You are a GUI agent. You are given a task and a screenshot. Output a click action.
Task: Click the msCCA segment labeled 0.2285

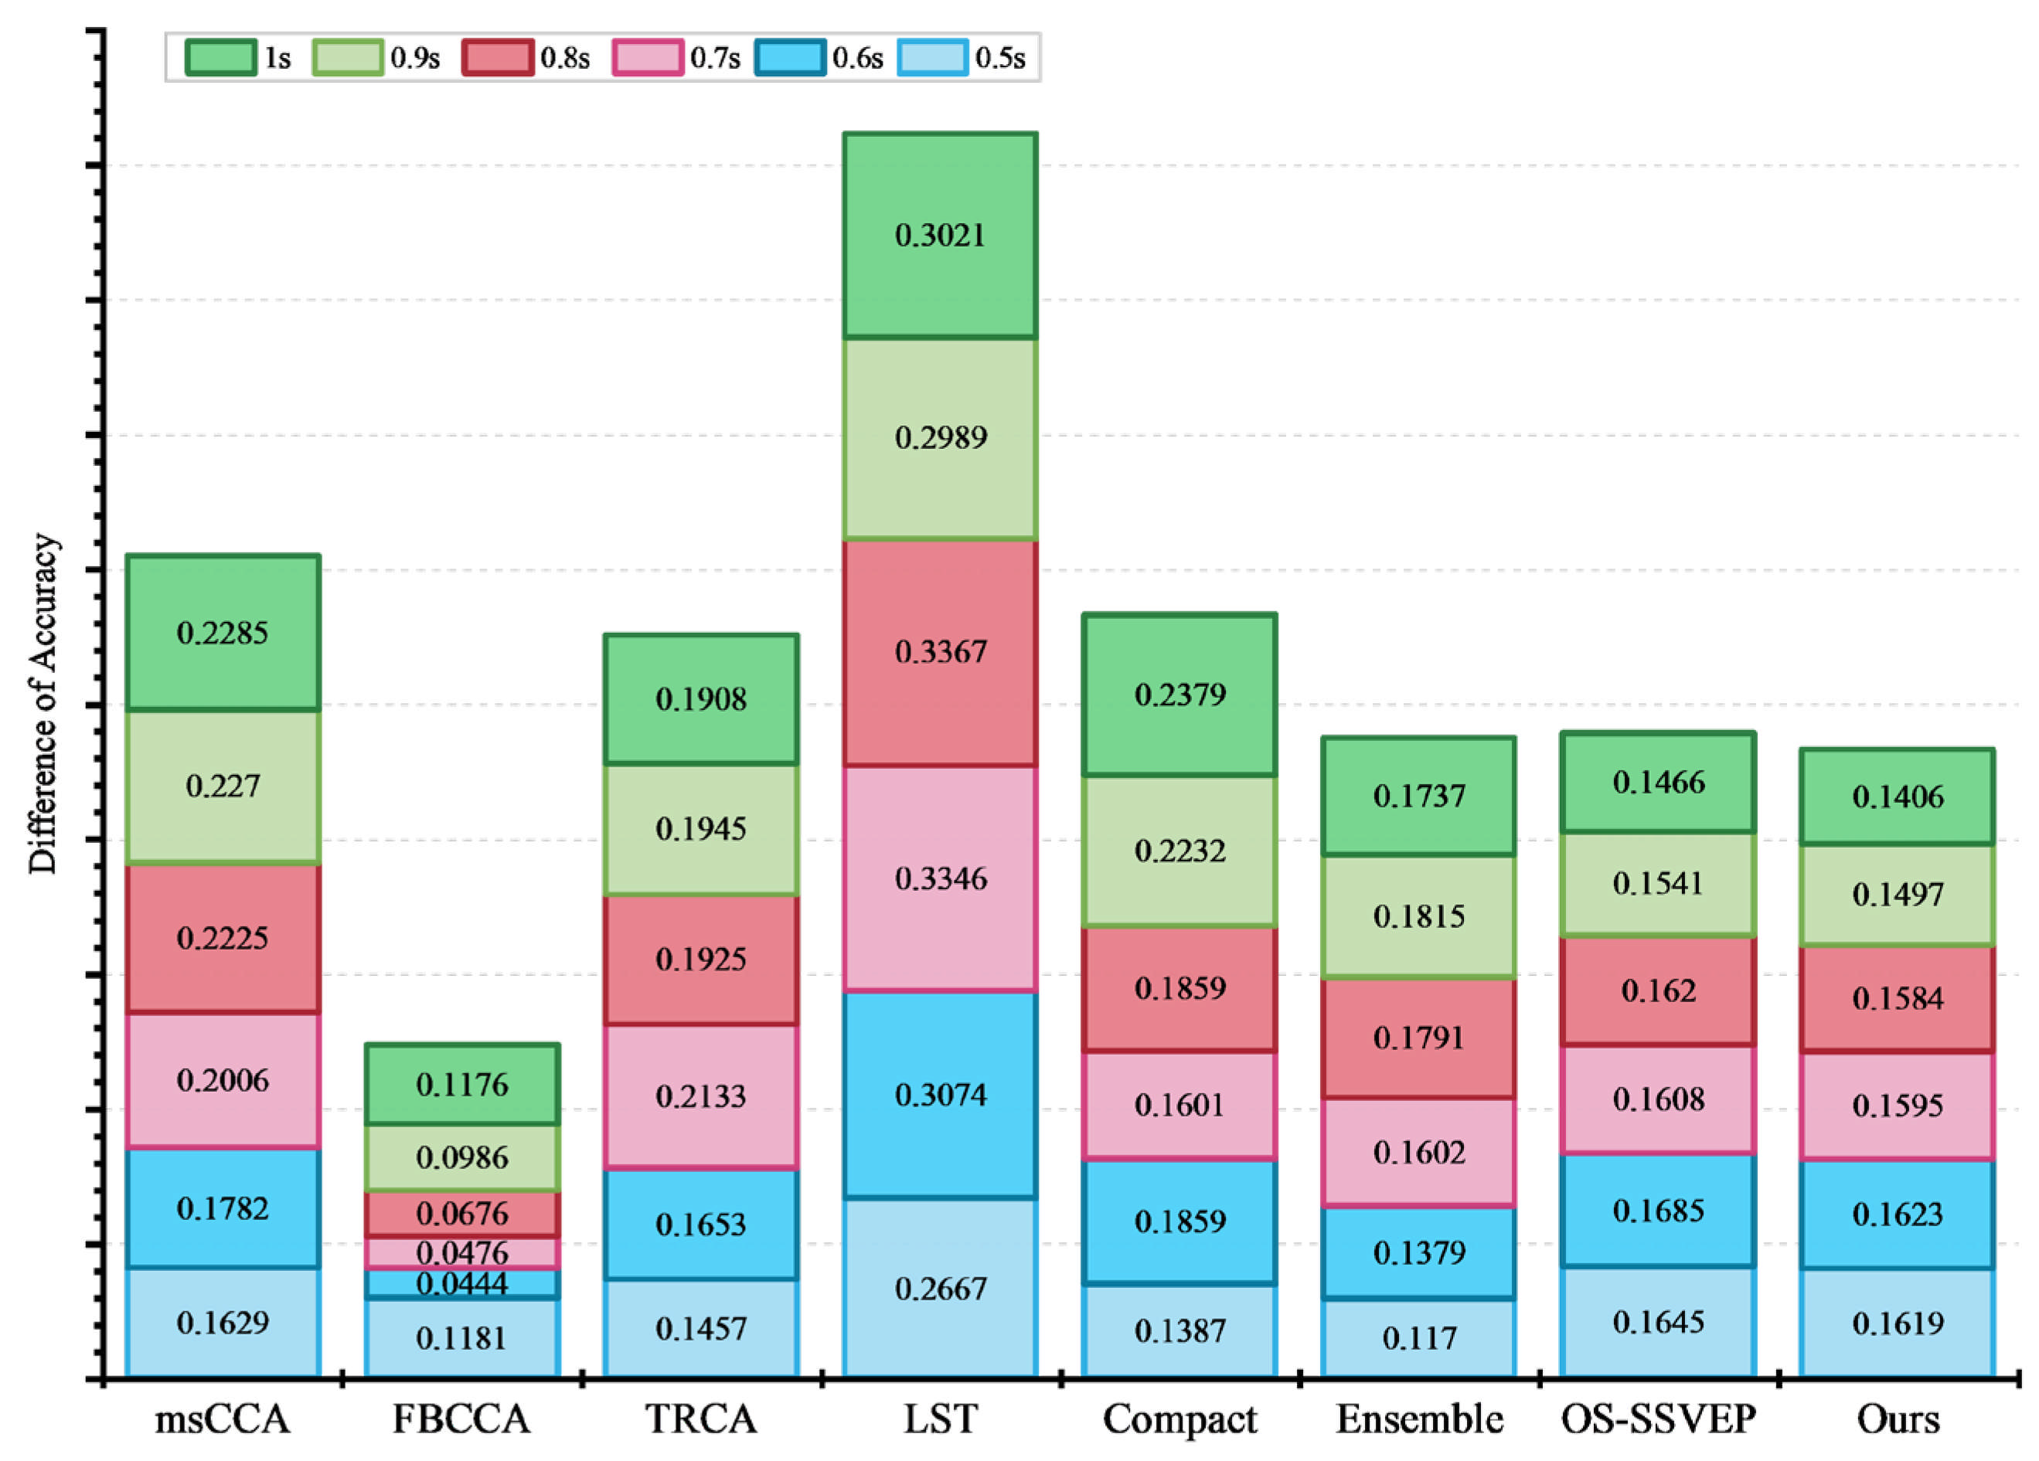pos(223,634)
